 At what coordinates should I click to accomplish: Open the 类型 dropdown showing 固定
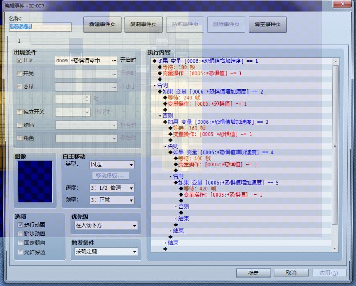(112, 165)
